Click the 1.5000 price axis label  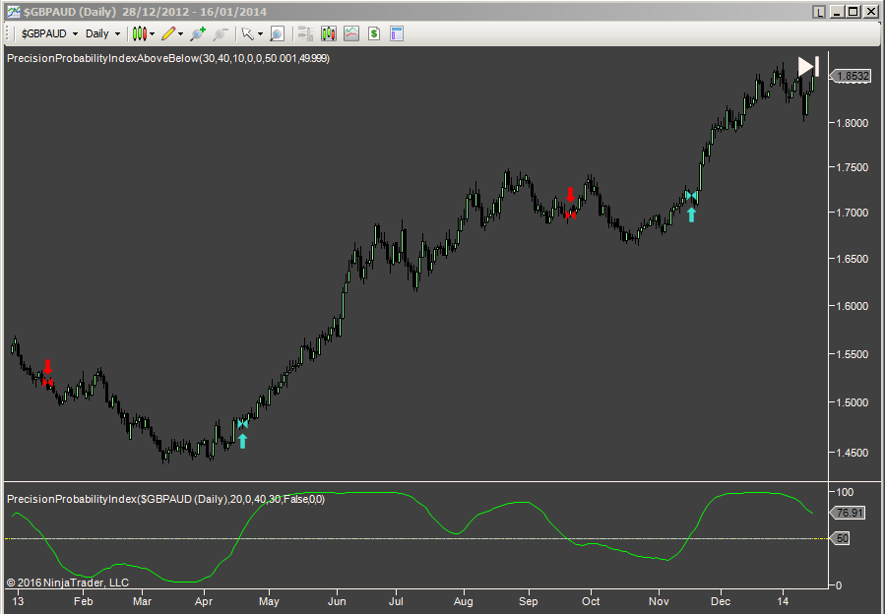[853, 402]
